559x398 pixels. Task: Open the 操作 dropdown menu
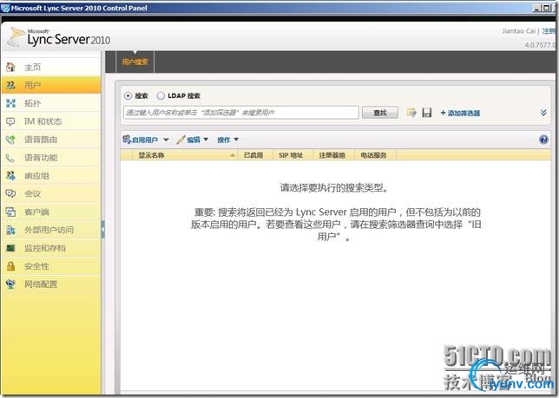click(227, 140)
